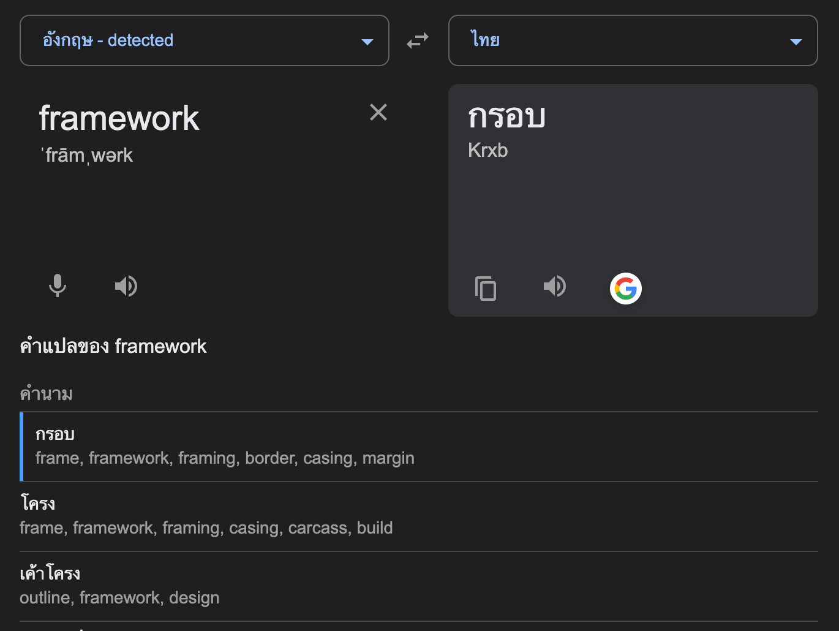This screenshot has width=839, height=631.
Task: Swap the source and target languages
Action: 418,41
